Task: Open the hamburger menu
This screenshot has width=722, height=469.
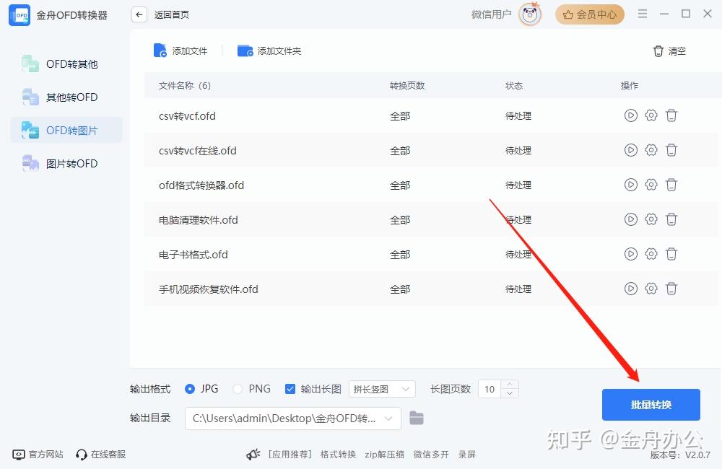Action: click(642, 13)
